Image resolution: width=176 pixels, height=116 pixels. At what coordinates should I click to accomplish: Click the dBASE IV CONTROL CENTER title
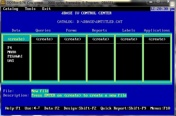coord(87,13)
